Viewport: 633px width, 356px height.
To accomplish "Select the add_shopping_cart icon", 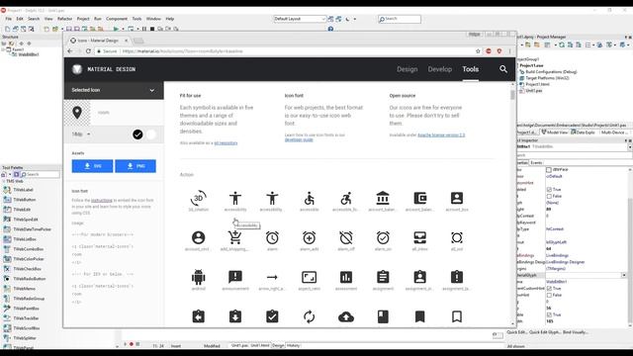I will tap(235, 237).
